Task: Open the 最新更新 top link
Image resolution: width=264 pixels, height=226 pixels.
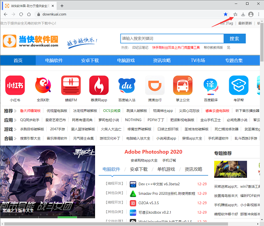Action: point(245,23)
